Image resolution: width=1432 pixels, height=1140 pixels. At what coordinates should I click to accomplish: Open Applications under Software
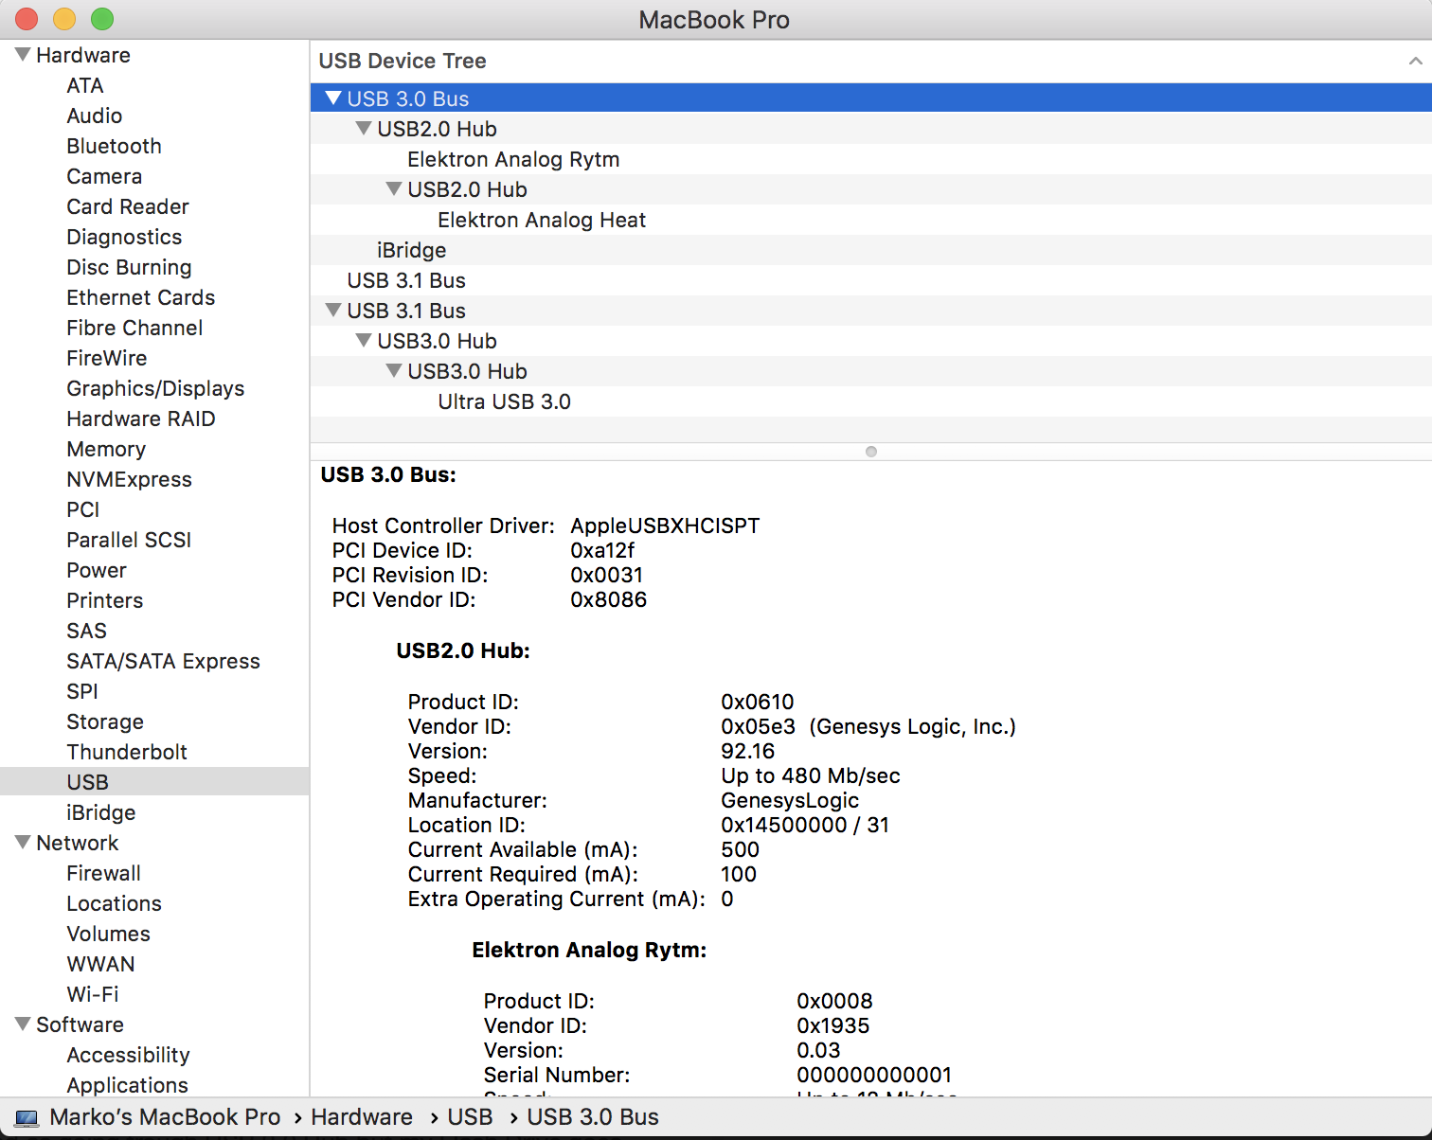(x=128, y=1085)
